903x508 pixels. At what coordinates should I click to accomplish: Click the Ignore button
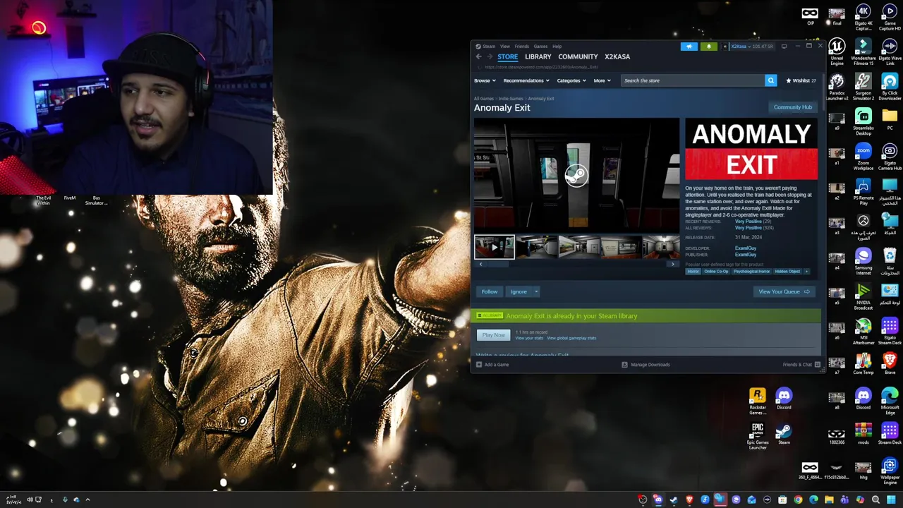coord(519,291)
